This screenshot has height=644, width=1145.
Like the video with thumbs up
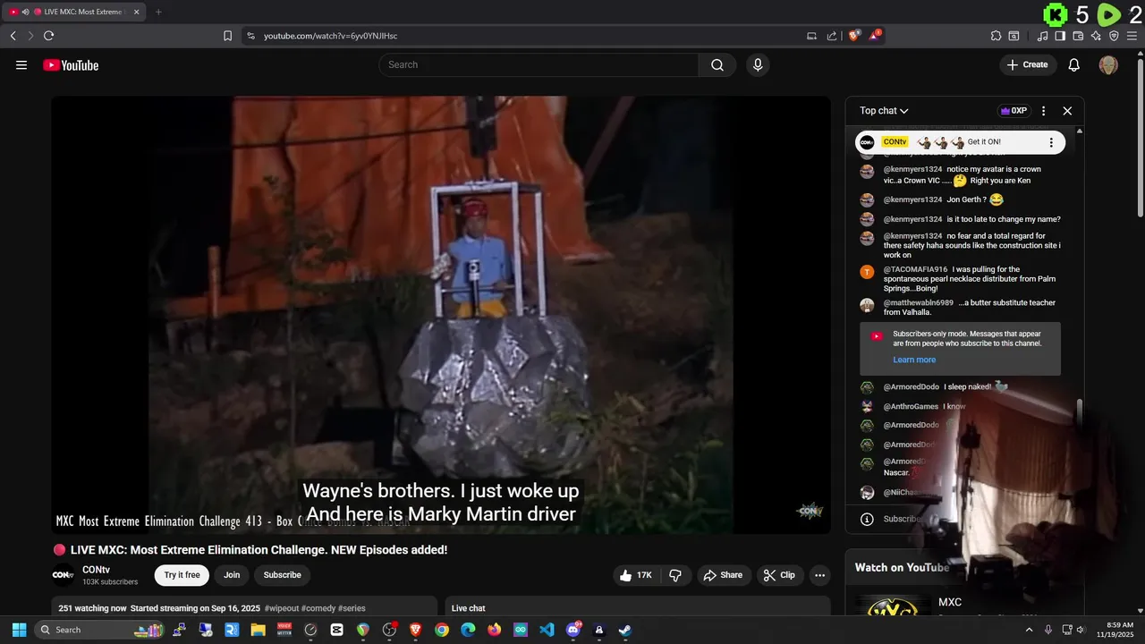tap(636, 575)
